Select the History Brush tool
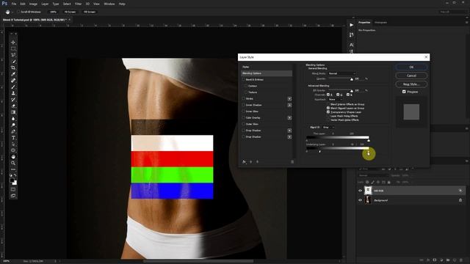Screen dimensions: 470x264 pyautogui.click(x=13, y=100)
